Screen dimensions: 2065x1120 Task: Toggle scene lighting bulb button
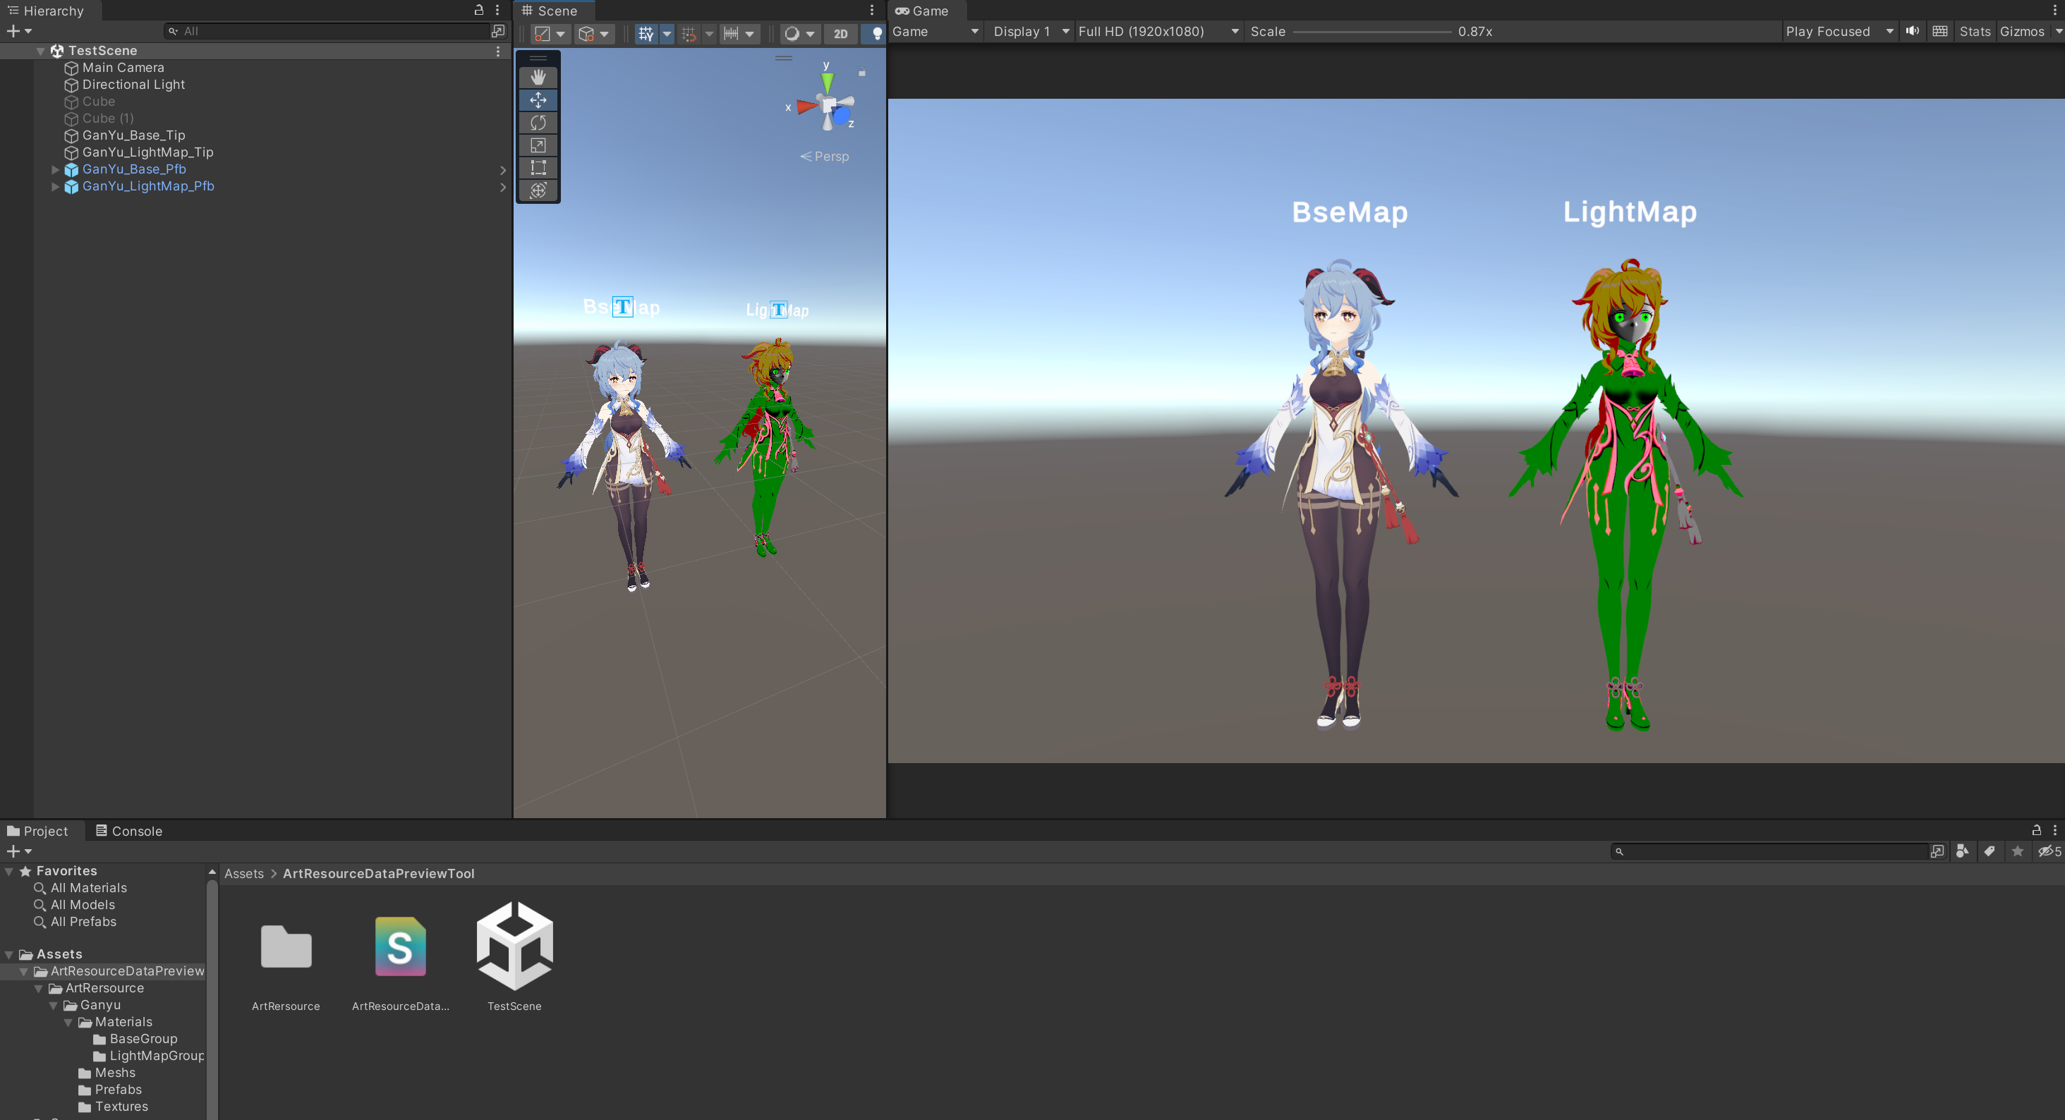pyautogui.click(x=876, y=34)
